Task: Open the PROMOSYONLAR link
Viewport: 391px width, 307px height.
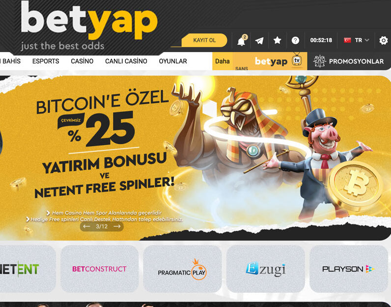Action: click(356, 61)
